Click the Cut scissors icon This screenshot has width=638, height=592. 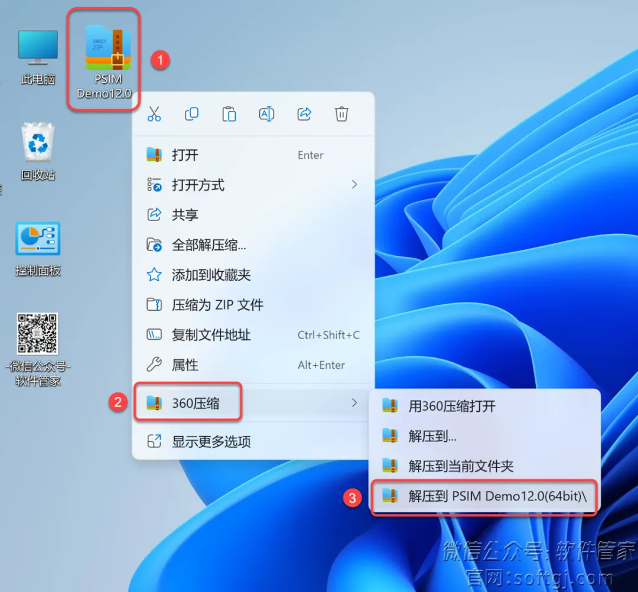tap(154, 115)
